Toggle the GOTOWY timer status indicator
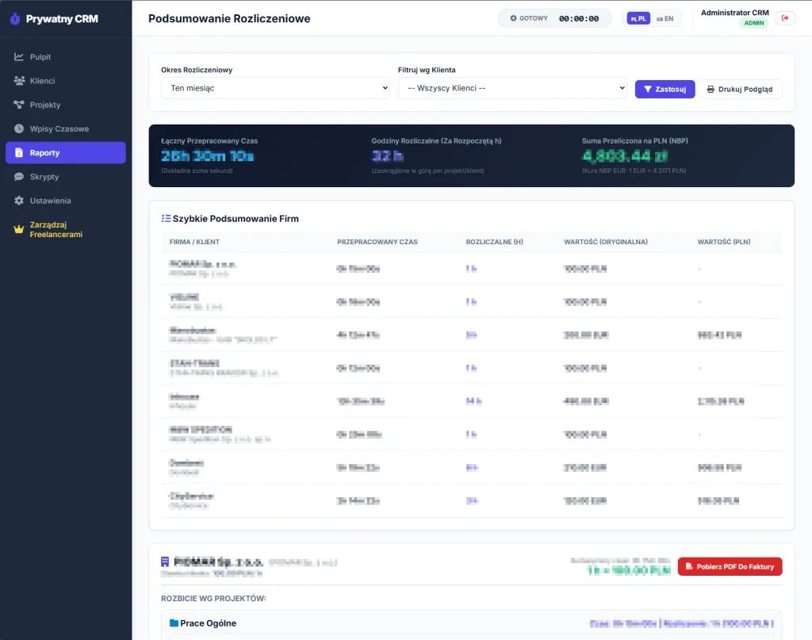Viewport: 812px width, 640px height. 529,18
